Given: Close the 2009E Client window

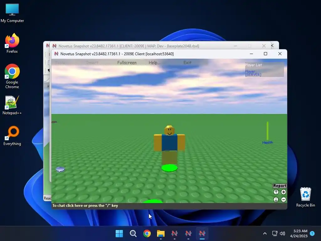Looking at the screenshot, I should click(280, 54).
